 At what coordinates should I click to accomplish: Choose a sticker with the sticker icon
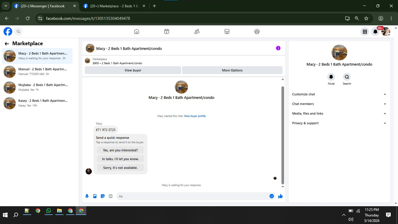pyautogui.click(x=103, y=196)
